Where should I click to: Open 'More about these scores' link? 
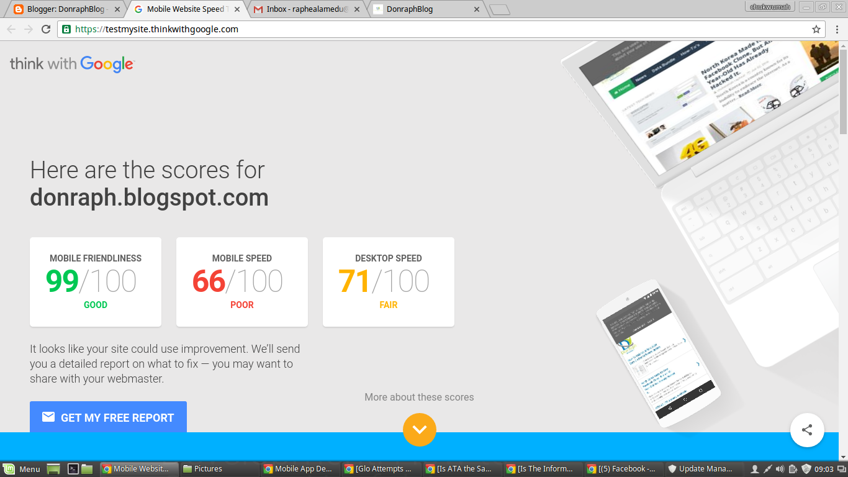[x=419, y=397]
